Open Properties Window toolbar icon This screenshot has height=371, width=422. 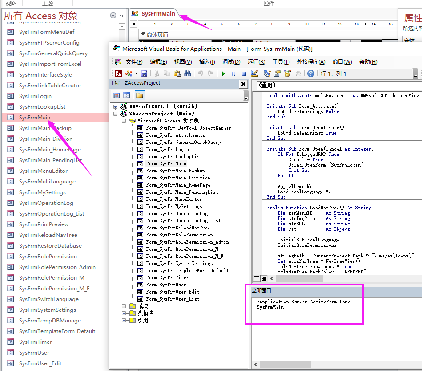[x=277, y=73]
